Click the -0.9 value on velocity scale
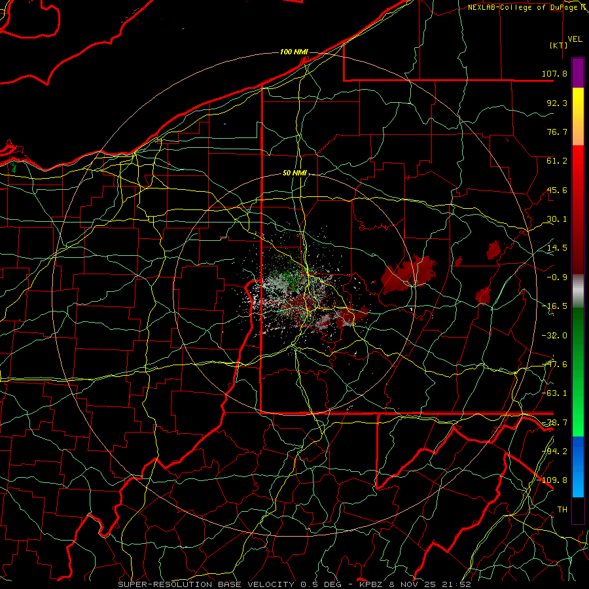The width and height of the screenshot is (589, 589). (557, 277)
